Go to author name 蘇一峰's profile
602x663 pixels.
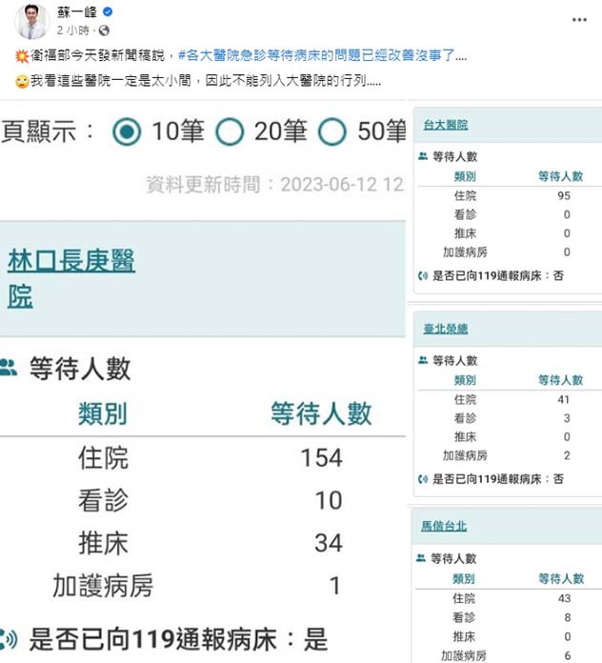point(78,12)
